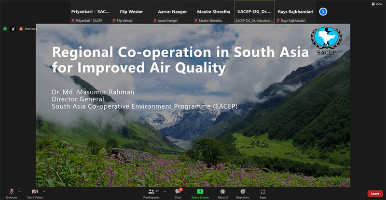This screenshot has height=200, width=386.
Task: Show next participants with blue arrow
Action: coord(323,12)
